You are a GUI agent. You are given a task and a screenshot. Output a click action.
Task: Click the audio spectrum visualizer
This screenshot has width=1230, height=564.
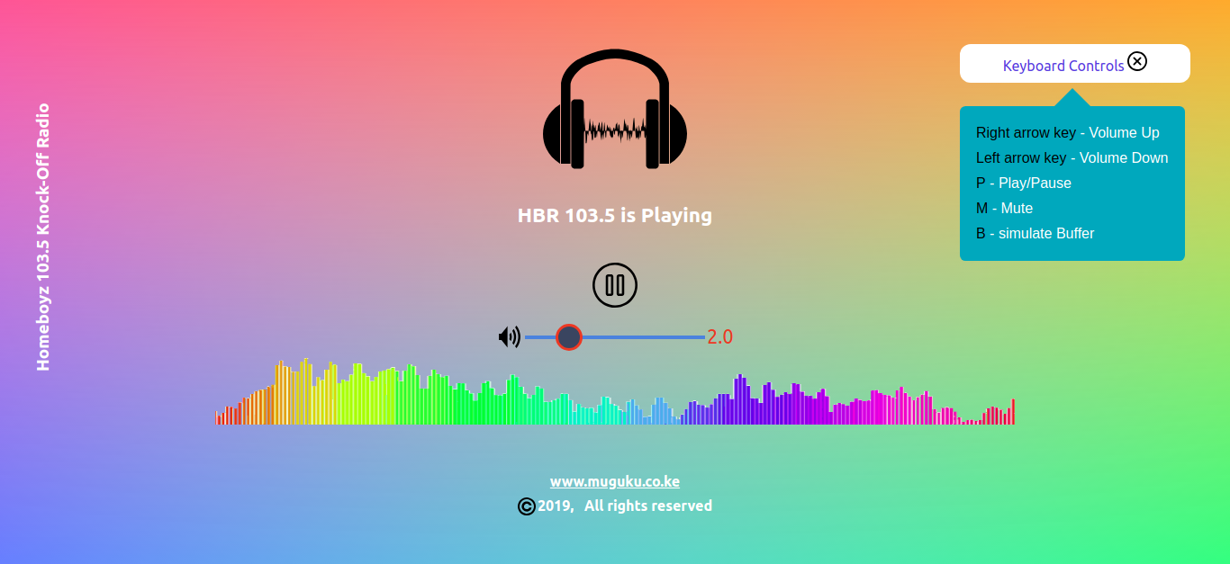(x=615, y=391)
